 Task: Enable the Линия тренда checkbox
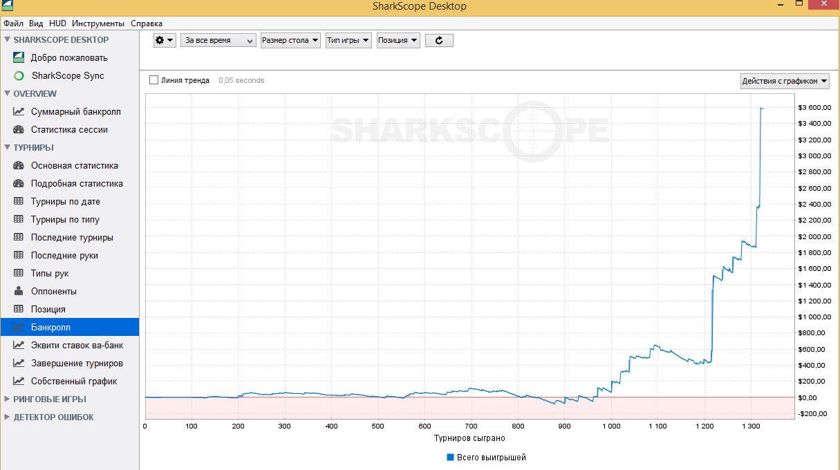pyautogui.click(x=153, y=80)
